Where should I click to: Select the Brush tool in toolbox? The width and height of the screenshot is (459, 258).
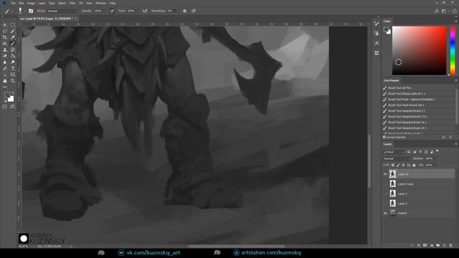13,44
